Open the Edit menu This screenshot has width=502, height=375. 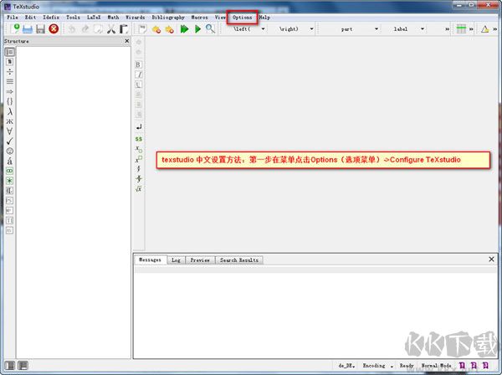pyautogui.click(x=30, y=18)
